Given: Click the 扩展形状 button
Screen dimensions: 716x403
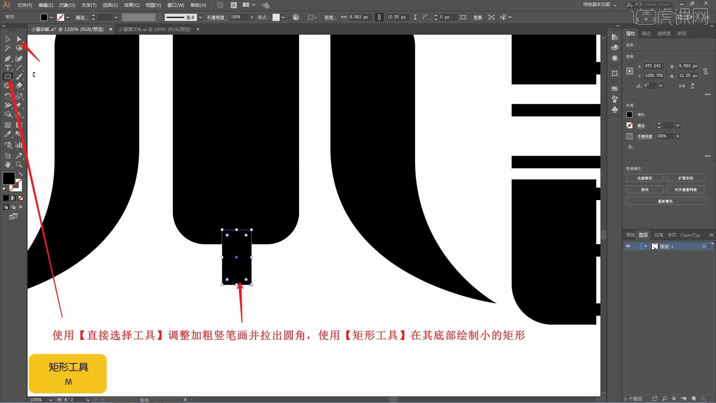Looking at the screenshot, I should pos(685,178).
